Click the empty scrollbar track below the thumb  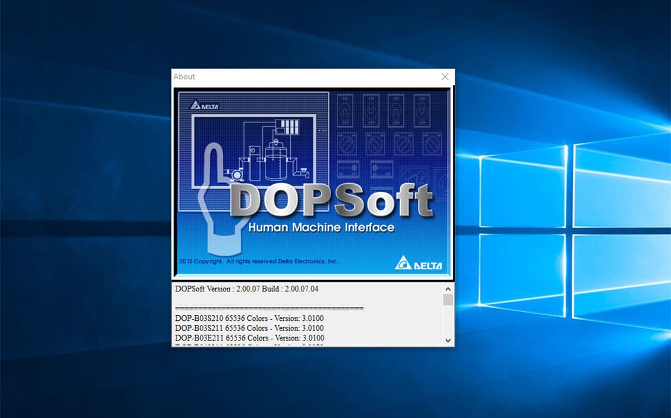click(x=448, y=321)
